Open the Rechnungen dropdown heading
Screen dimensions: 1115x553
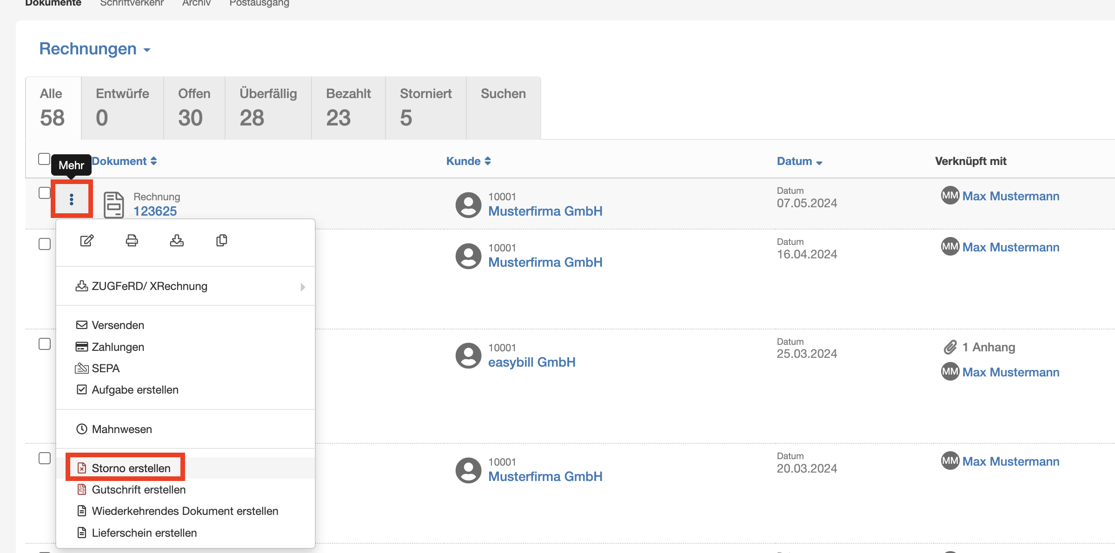coord(95,49)
